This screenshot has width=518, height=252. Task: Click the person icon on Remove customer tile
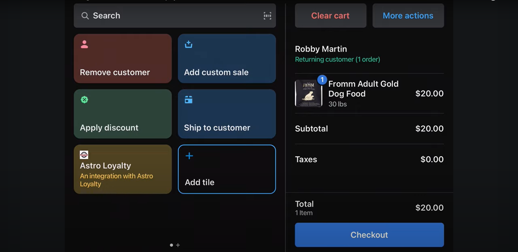click(84, 44)
